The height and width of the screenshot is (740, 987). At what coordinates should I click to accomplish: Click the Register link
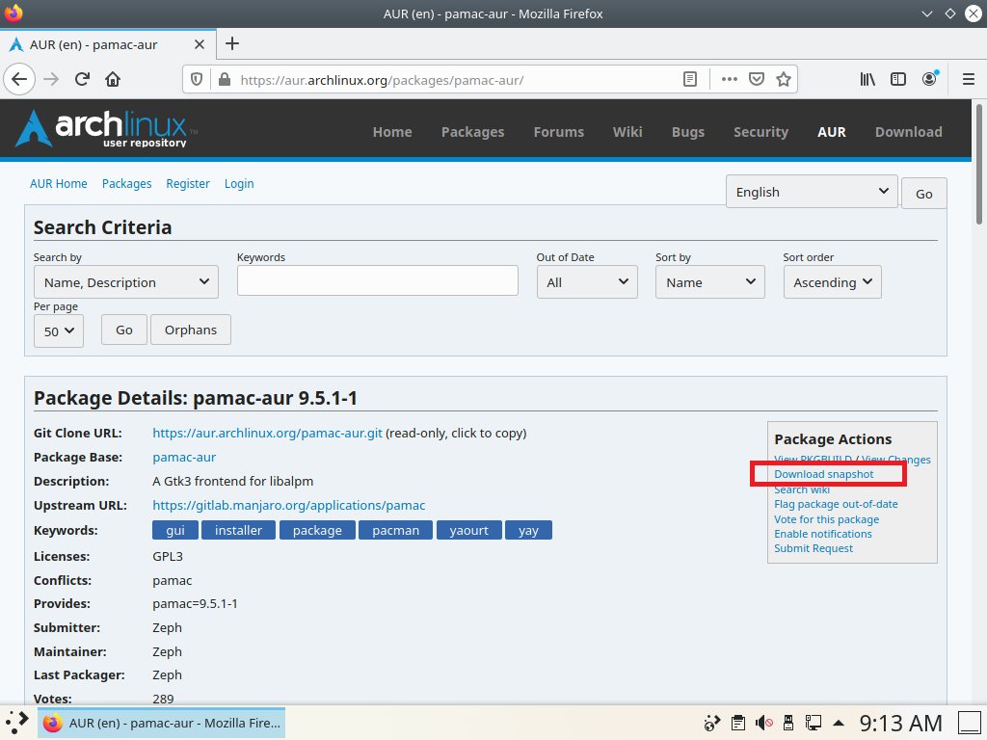[188, 184]
